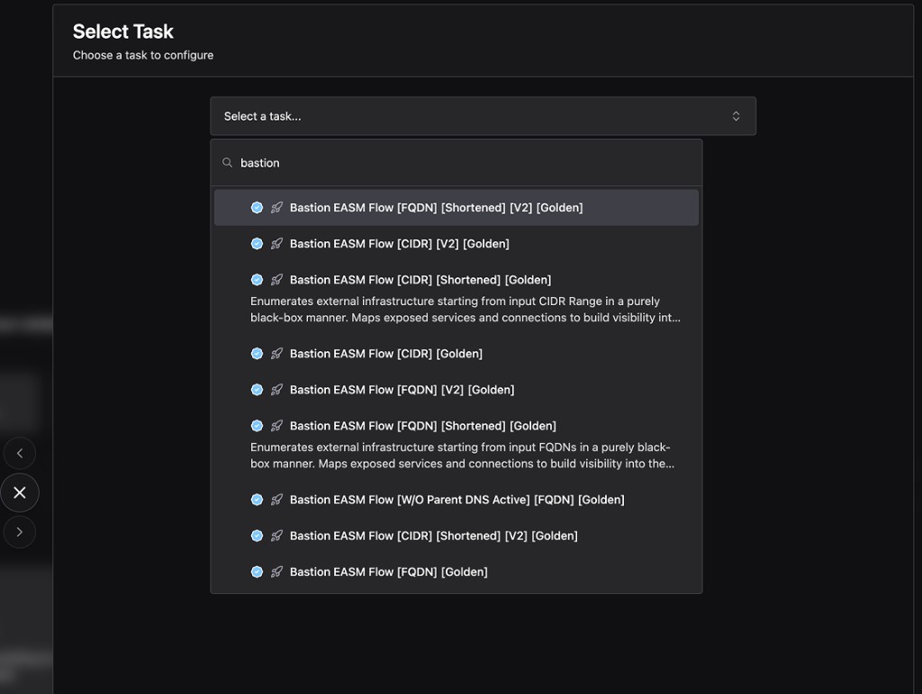Viewport: 922px width, 694px height.
Task: Click description starting 'Enumerates external infrastructure starting from input FQDNs'
Action: pos(462,455)
